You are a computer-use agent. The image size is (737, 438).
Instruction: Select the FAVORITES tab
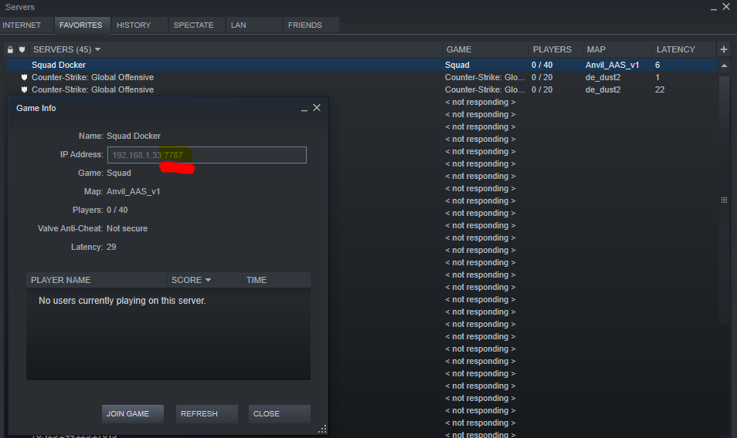[81, 25]
